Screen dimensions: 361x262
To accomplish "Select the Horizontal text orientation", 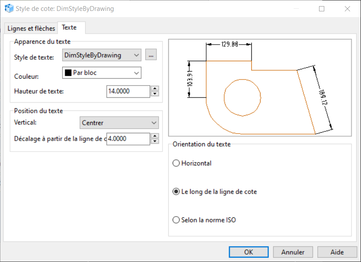I will [x=177, y=163].
